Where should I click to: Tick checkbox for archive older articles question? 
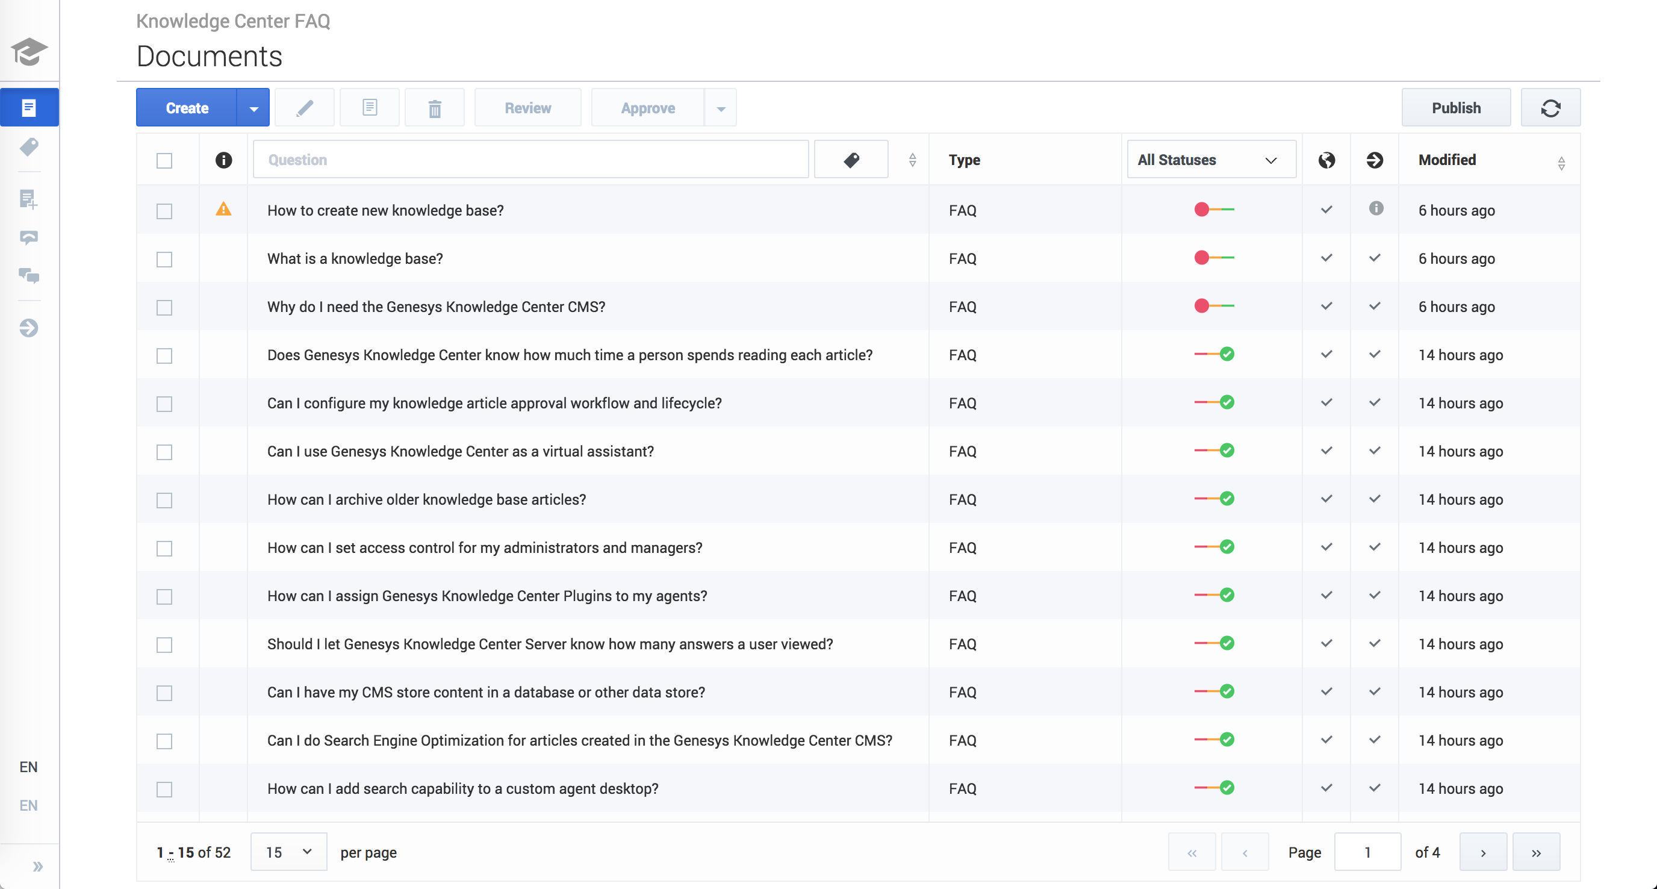pos(164,500)
